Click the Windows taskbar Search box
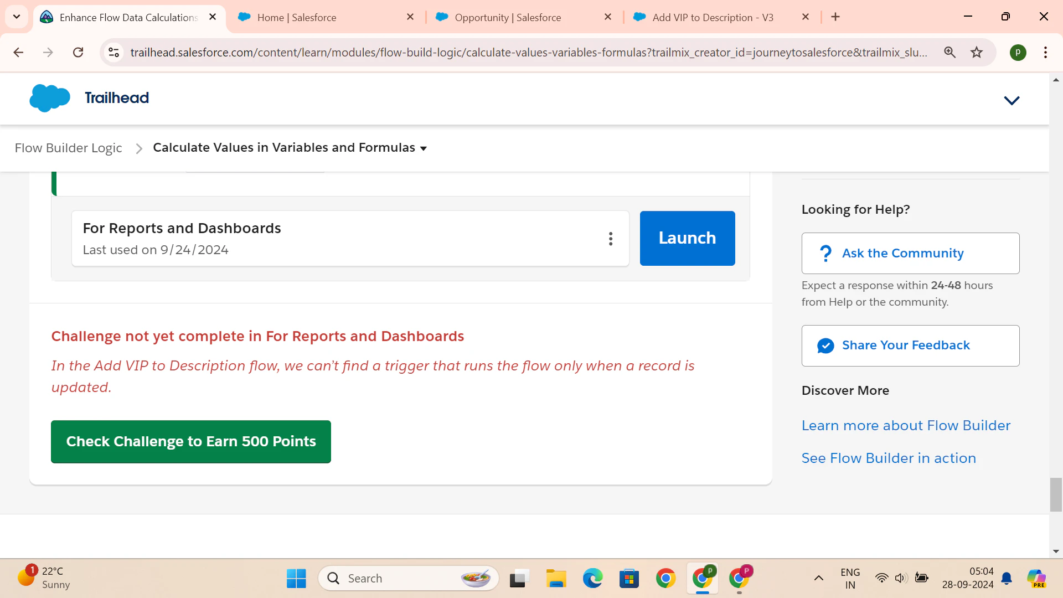 tap(409, 579)
